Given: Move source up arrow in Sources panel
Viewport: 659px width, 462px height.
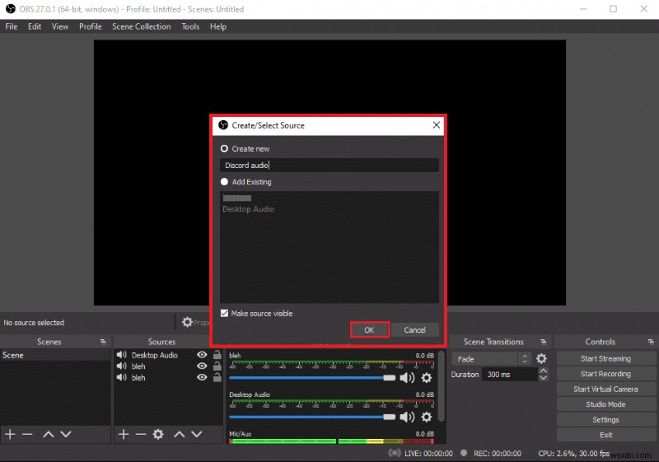Looking at the screenshot, I should pyautogui.click(x=180, y=434).
